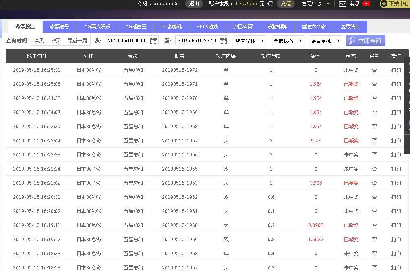The image size is (410, 273).
Task: Click the 立即查询 search button
Action: point(366,41)
